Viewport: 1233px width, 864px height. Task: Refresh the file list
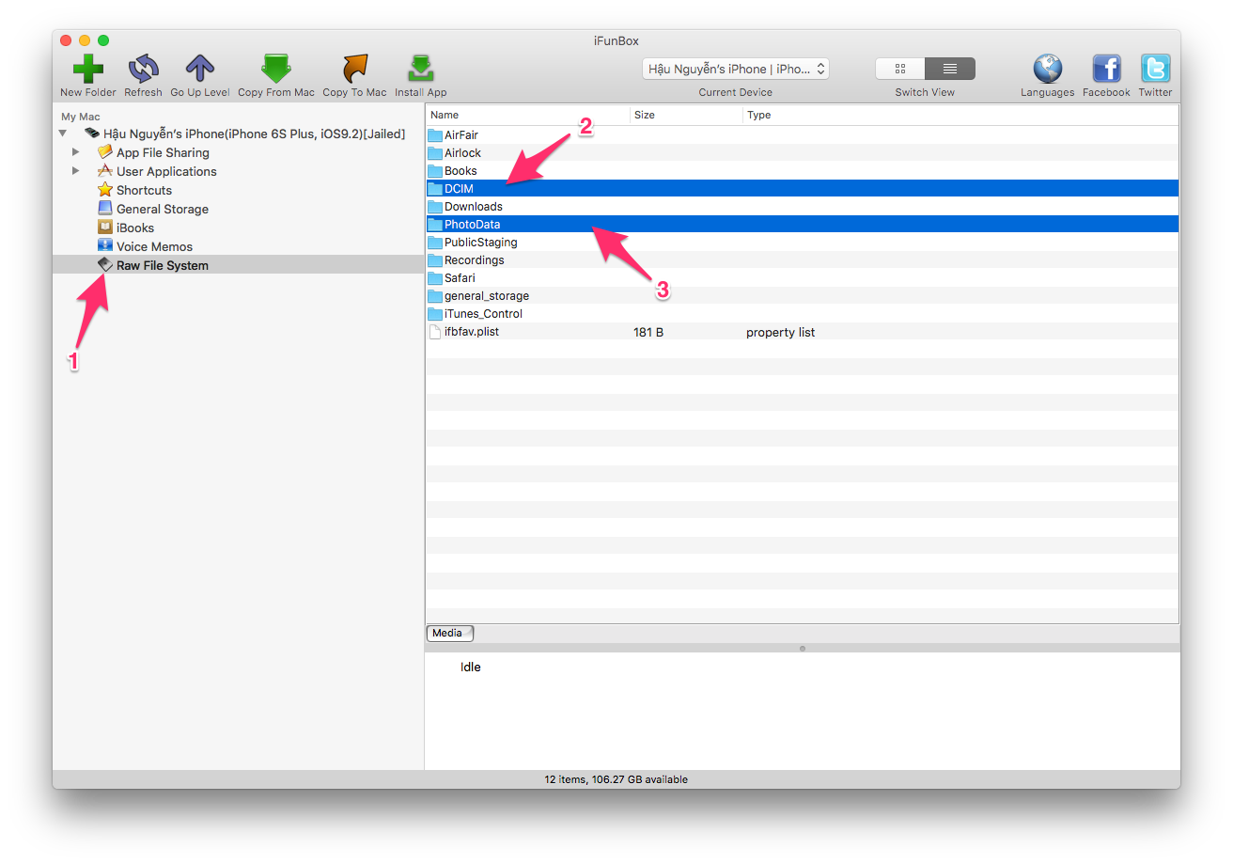tap(143, 70)
